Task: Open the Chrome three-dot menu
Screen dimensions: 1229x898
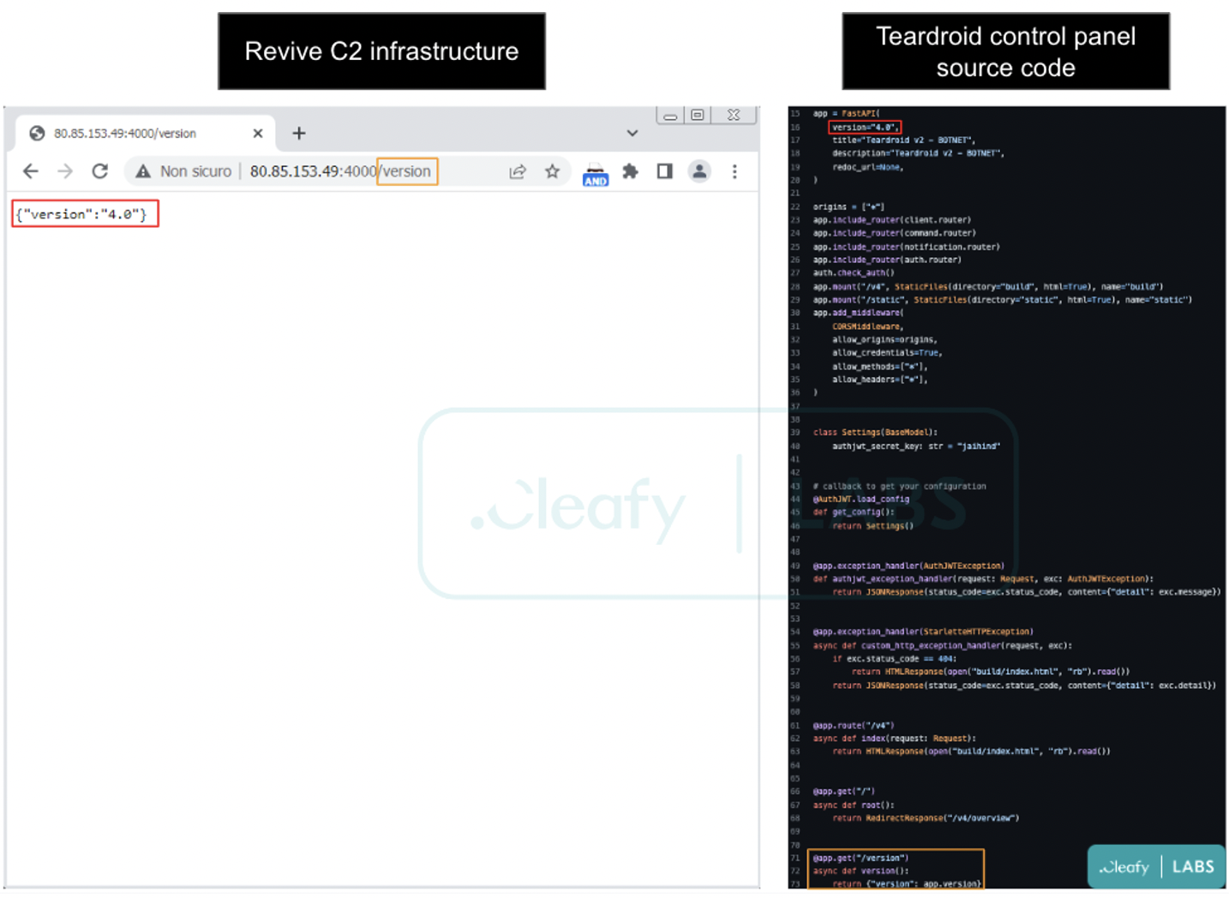Action: pos(734,171)
